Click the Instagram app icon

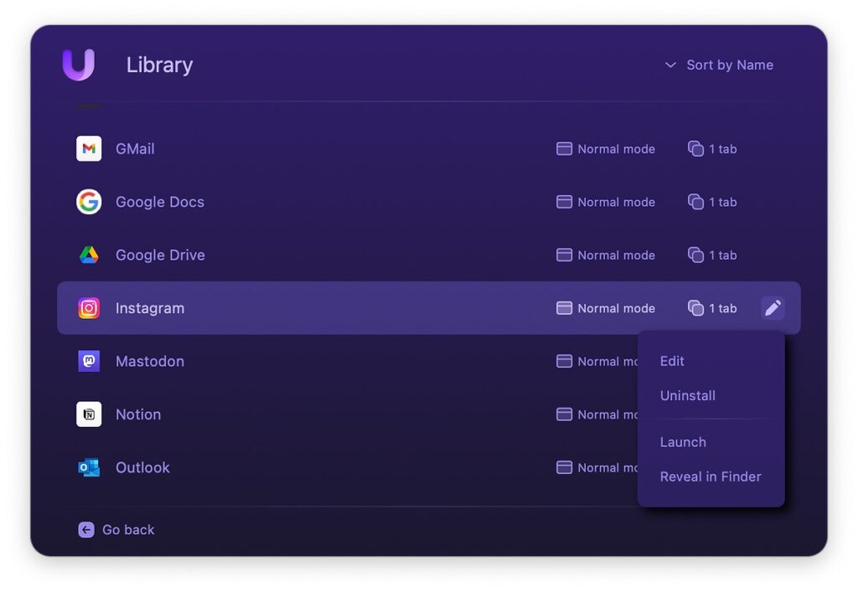[89, 308]
